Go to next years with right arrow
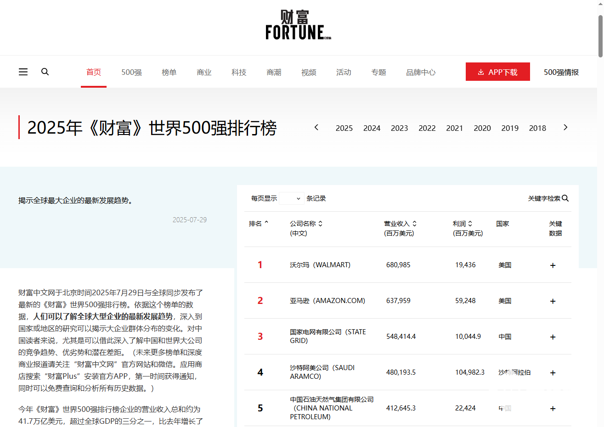 (565, 128)
